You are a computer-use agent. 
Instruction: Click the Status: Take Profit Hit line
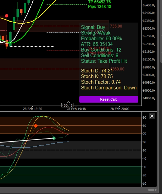104,61
